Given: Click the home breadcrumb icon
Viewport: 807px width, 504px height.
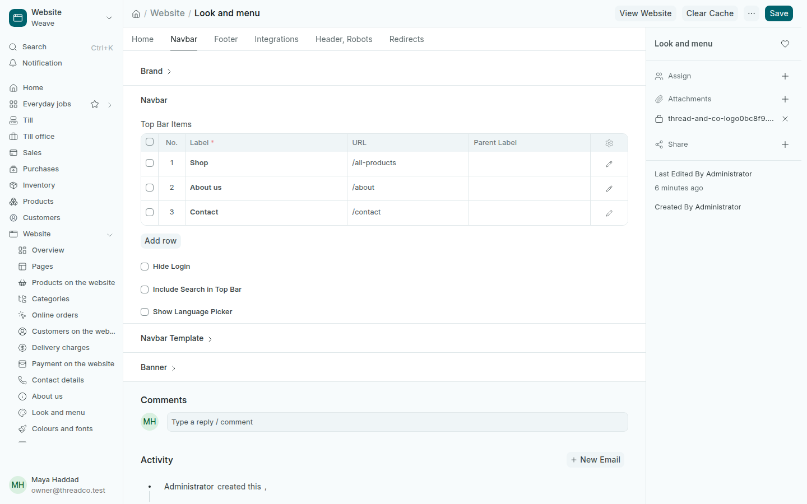Looking at the screenshot, I should pyautogui.click(x=136, y=14).
